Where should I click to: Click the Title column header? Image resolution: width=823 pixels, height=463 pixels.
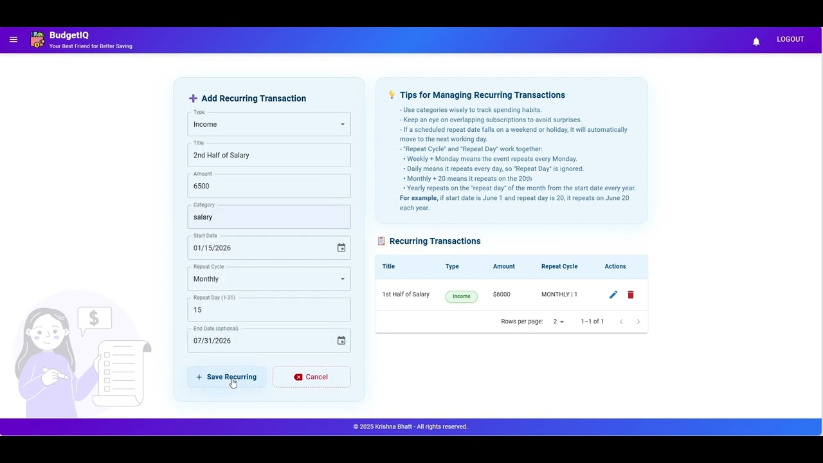[x=388, y=266]
